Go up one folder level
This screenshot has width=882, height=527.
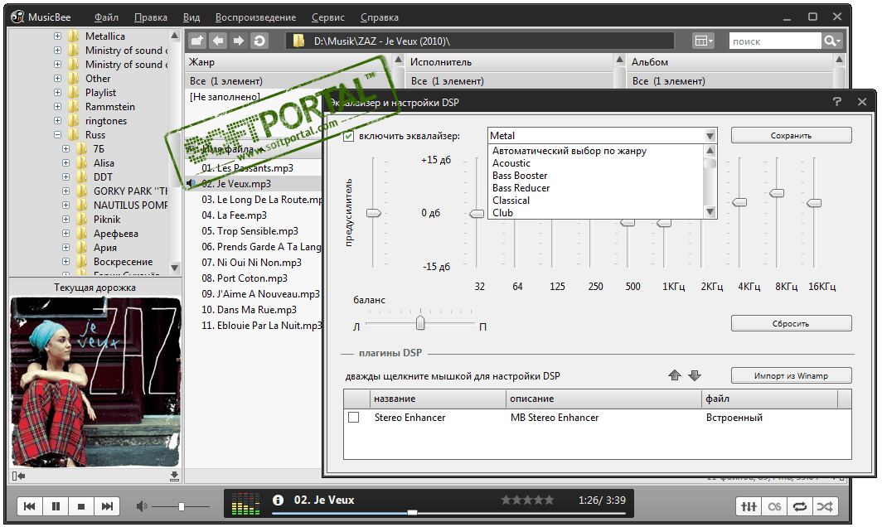tap(197, 41)
